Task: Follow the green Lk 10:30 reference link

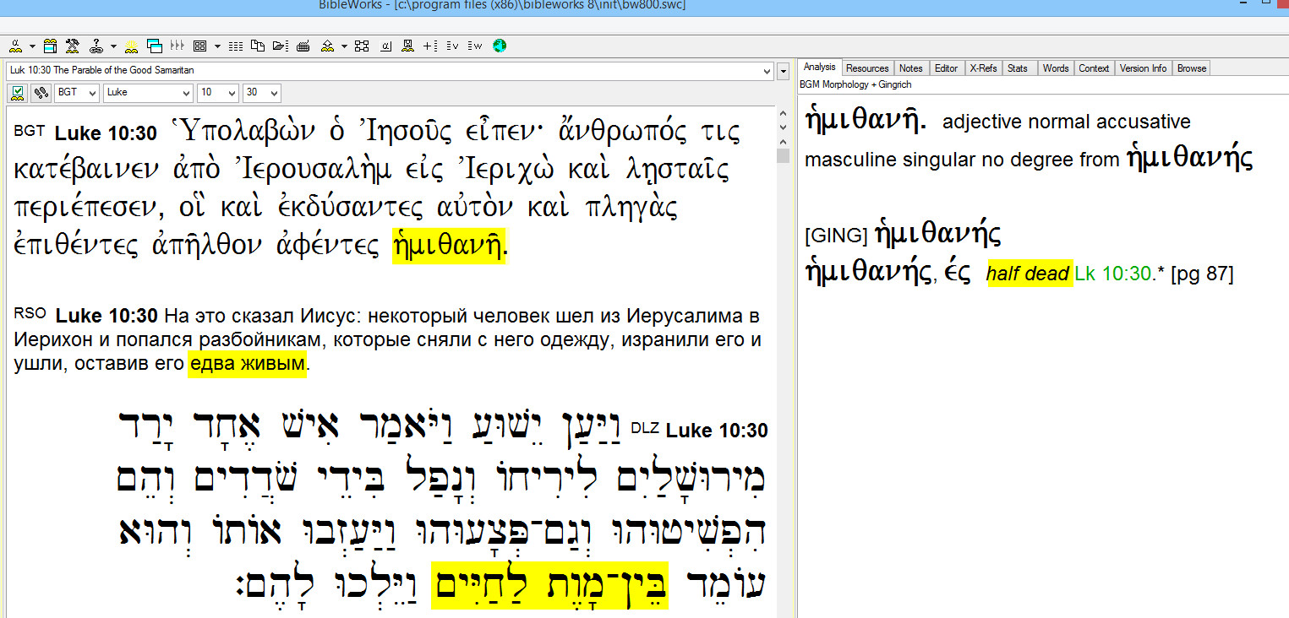Action: tap(1112, 274)
